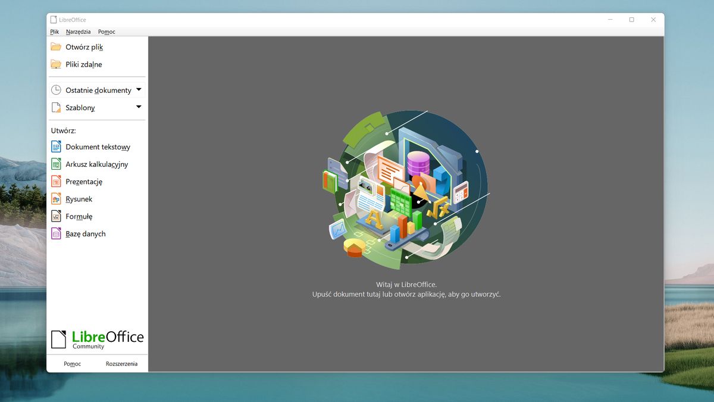Click the Otwórz plik entry
Image resolution: width=714 pixels, height=402 pixels.
84,46
